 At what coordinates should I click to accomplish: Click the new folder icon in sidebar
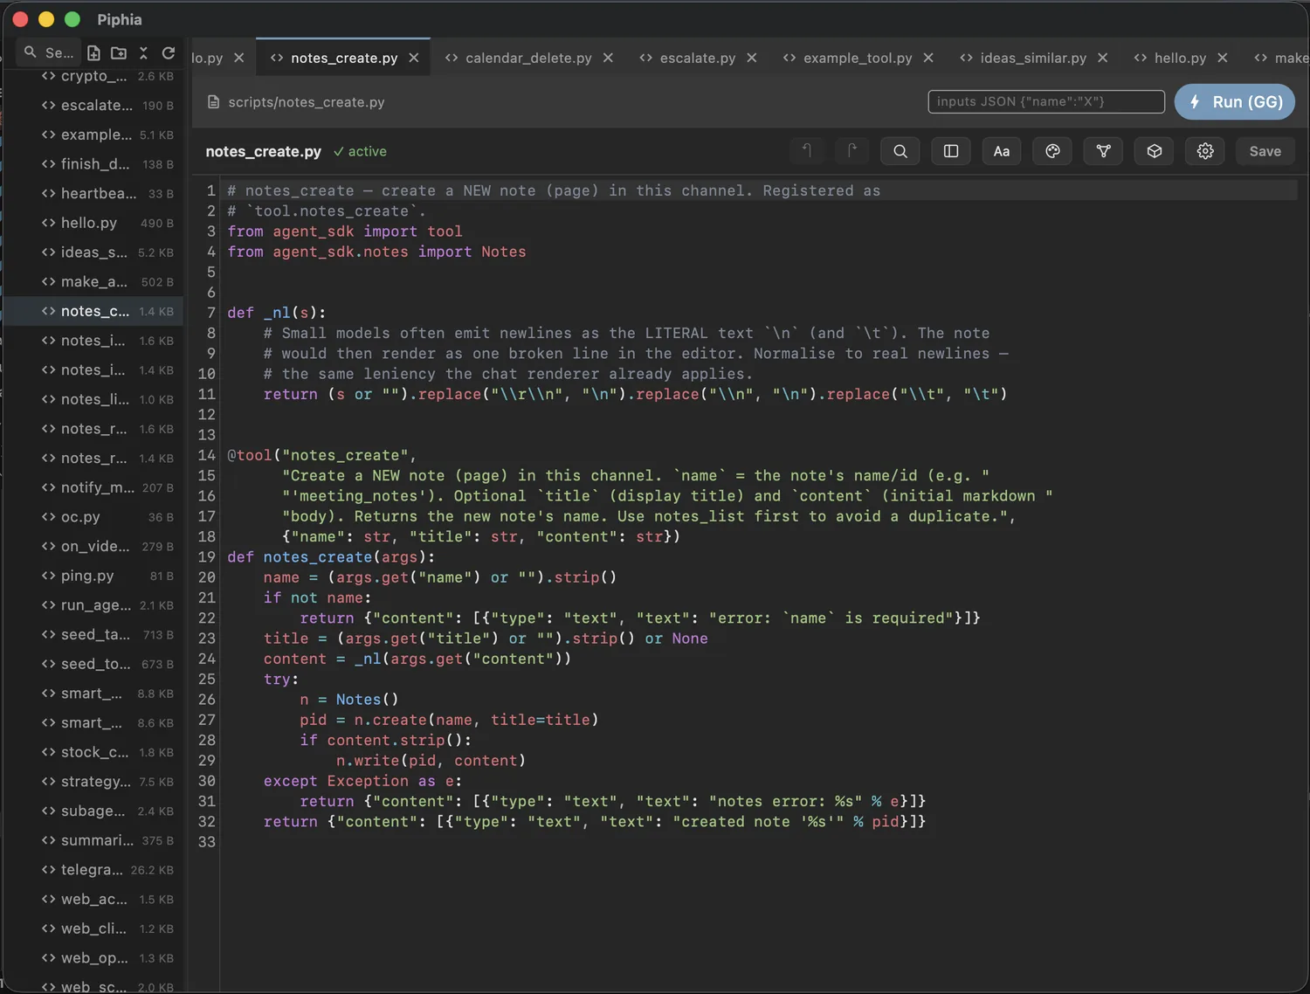click(119, 52)
